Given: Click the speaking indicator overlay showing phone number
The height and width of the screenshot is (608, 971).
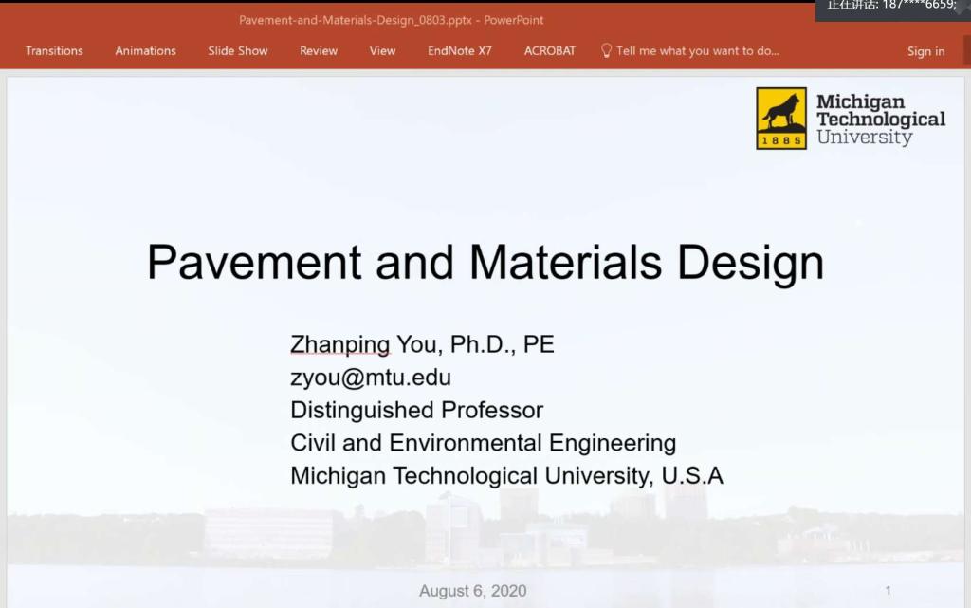Looking at the screenshot, I should coord(891,7).
